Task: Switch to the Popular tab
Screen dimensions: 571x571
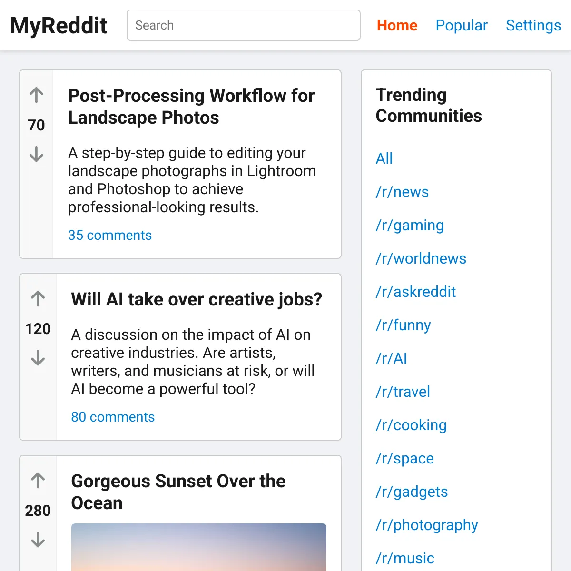Action: pos(462,26)
